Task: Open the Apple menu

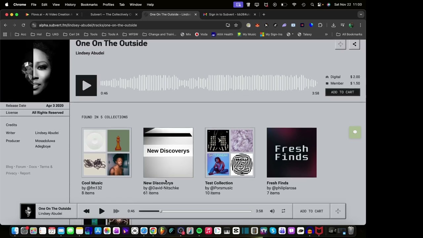Action: click(x=7, y=5)
